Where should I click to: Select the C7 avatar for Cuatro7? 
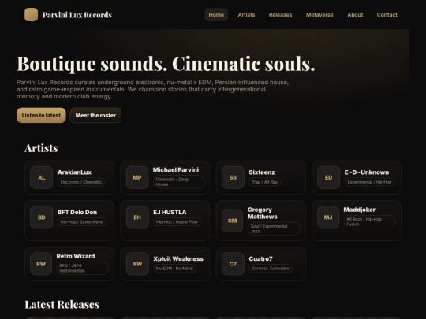coord(233,264)
